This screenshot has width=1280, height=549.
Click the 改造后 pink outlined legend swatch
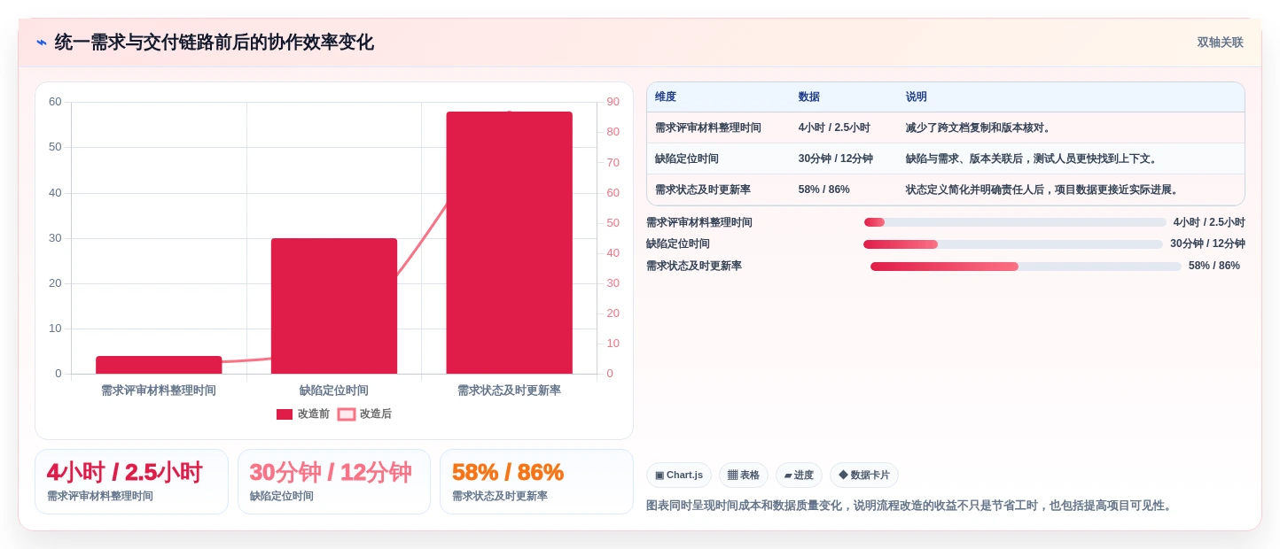point(346,414)
